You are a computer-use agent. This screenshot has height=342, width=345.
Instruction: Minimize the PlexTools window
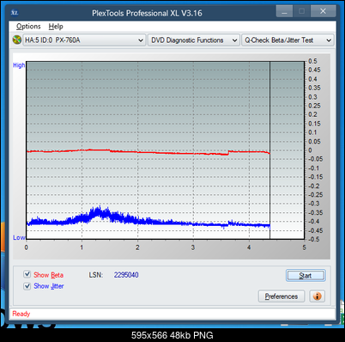(284, 11)
